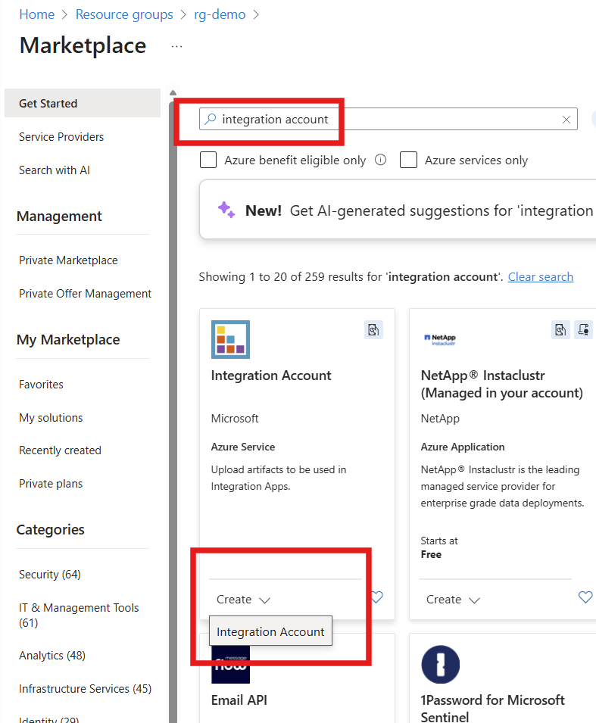Click the 1Password for Microsoft Sentinel logo

pos(441,664)
